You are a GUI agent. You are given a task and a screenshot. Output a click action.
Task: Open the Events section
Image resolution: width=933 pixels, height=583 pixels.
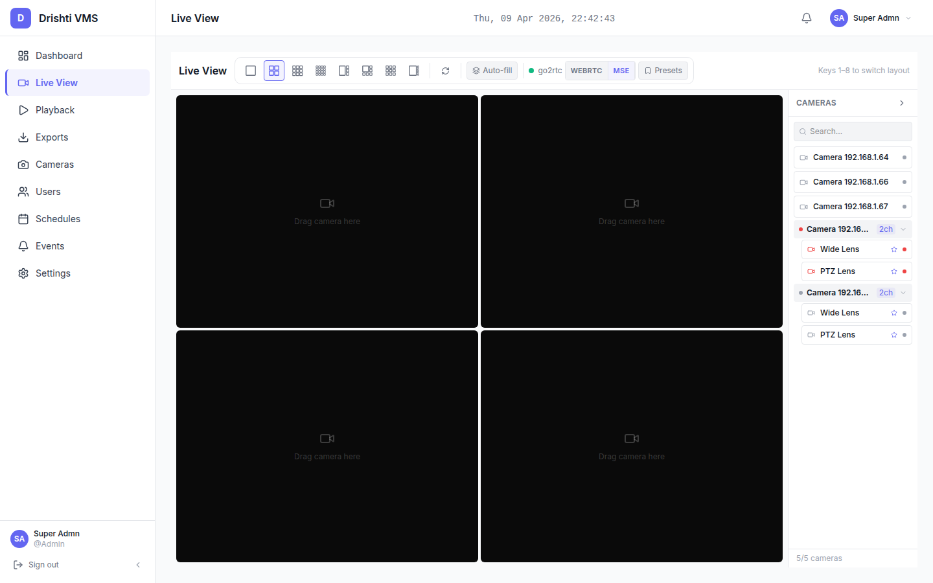51,246
